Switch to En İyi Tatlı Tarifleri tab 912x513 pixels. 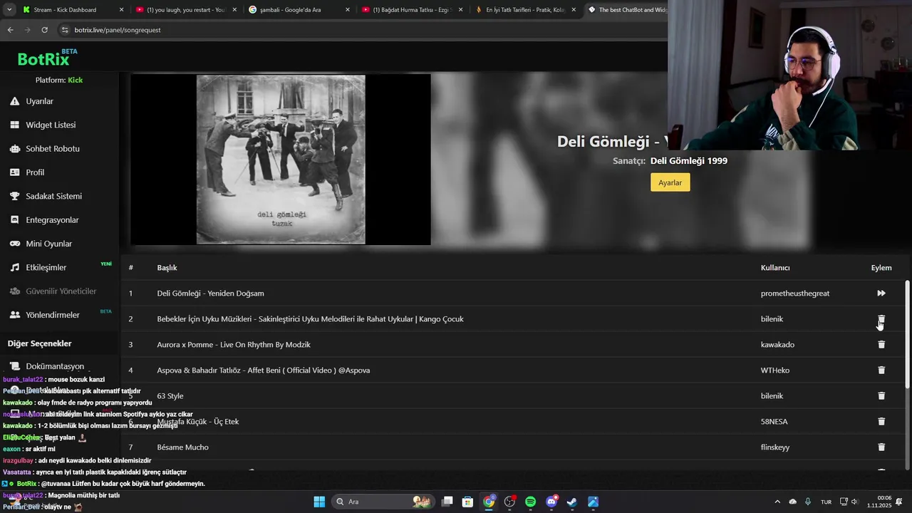click(x=525, y=10)
